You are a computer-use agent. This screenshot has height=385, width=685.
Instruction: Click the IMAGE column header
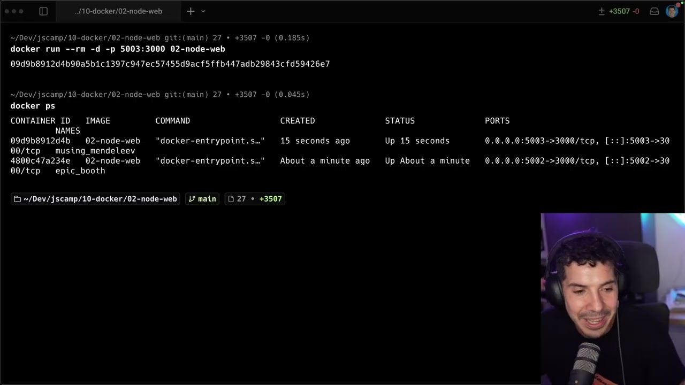98,121
